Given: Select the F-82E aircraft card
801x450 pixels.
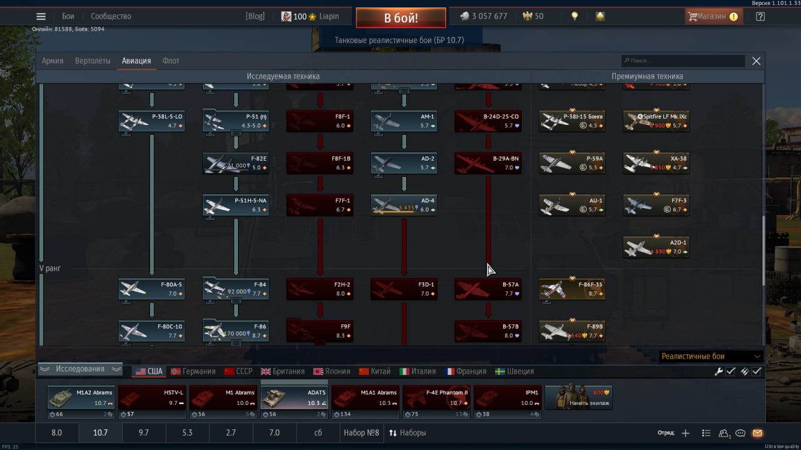Looking at the screenshot, I should click(236, 163).
